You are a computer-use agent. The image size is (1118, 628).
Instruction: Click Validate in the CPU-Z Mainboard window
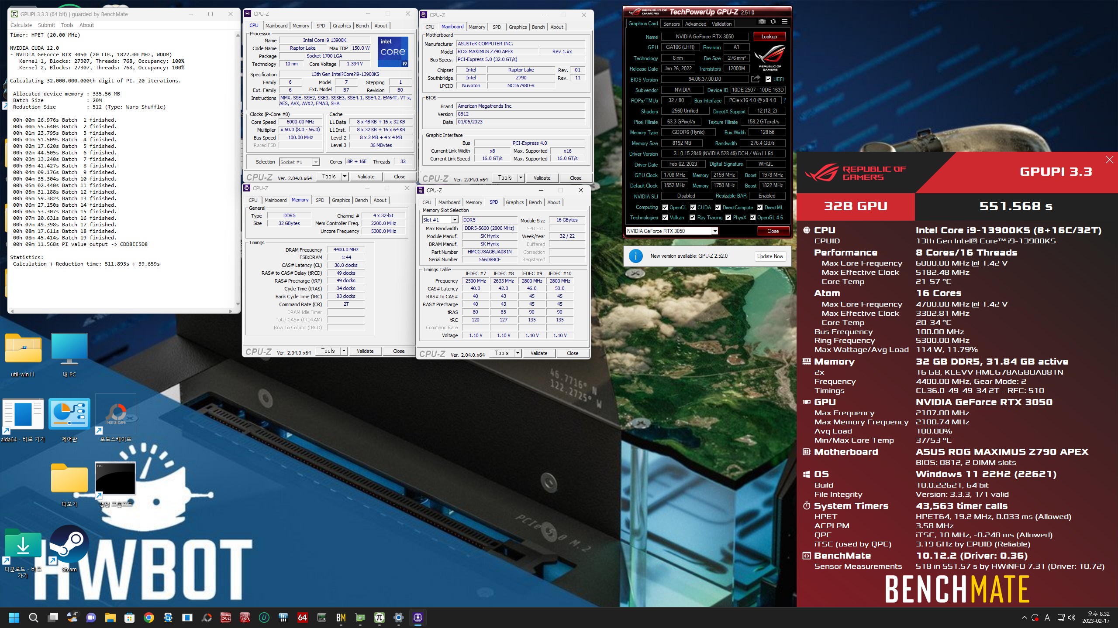pyautogui.click(x=542, y=178)
